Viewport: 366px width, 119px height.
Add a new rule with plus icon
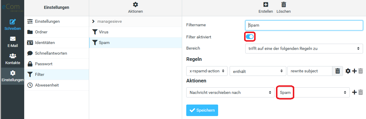coord(354,71)
